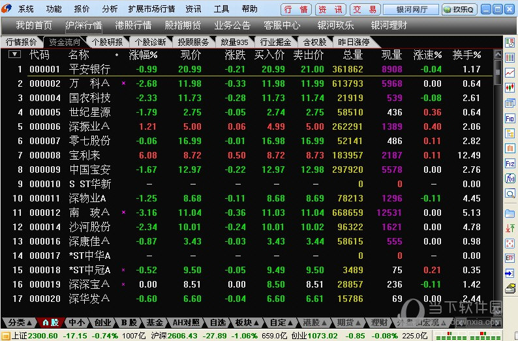The width and height of the screenshot is (518, 341).
Task: Click the 交易 trade button
Action: click(364, 10)
